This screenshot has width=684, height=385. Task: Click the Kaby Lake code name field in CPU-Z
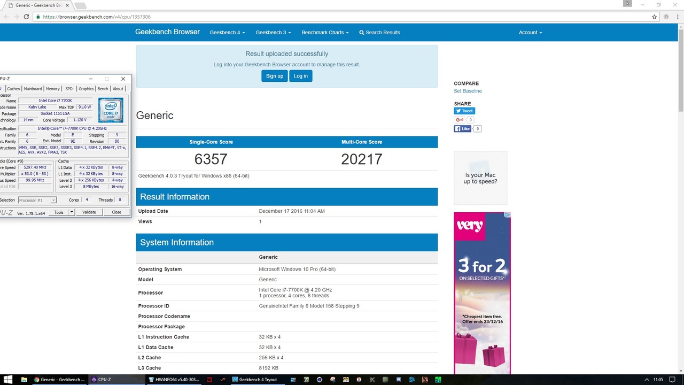(x=37, y=107)
